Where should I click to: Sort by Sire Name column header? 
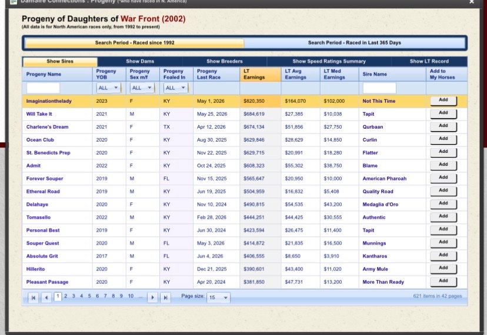375,74
